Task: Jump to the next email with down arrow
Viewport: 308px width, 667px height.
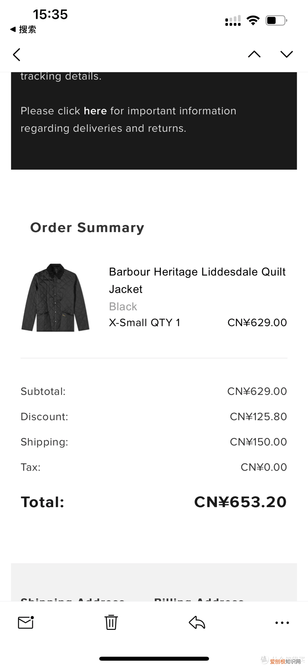Action: pyautogui.click(x=286, y=54)
